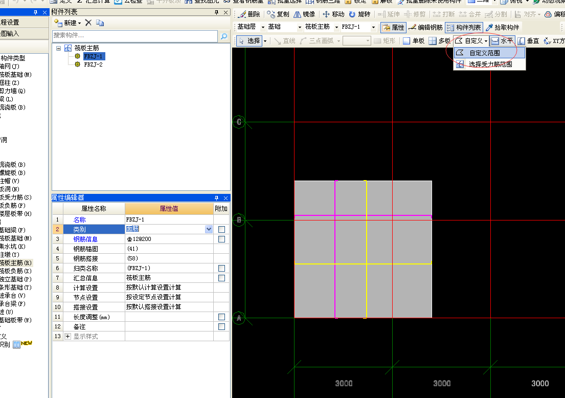Open the 筏板主筋 component type dropdown
Screen dimensions: 565x398
point(336,27)
